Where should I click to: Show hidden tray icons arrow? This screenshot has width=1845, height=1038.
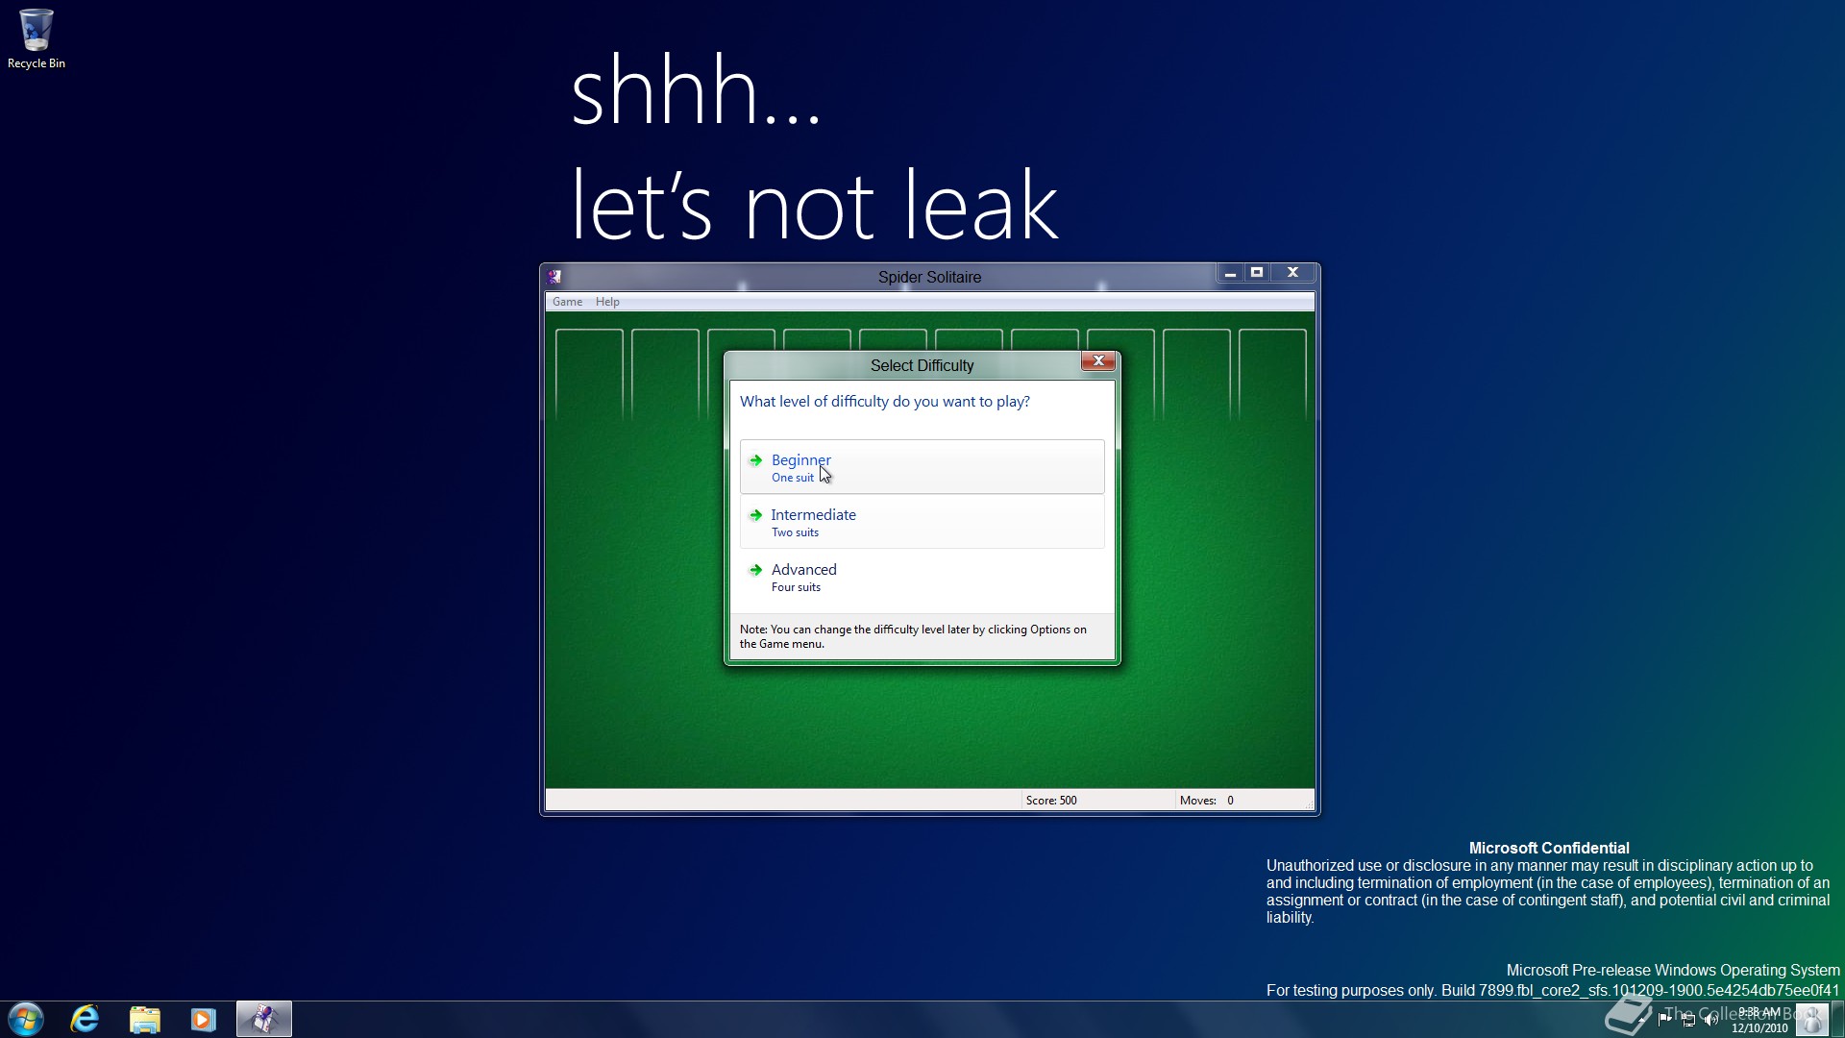point(1641,1020)
